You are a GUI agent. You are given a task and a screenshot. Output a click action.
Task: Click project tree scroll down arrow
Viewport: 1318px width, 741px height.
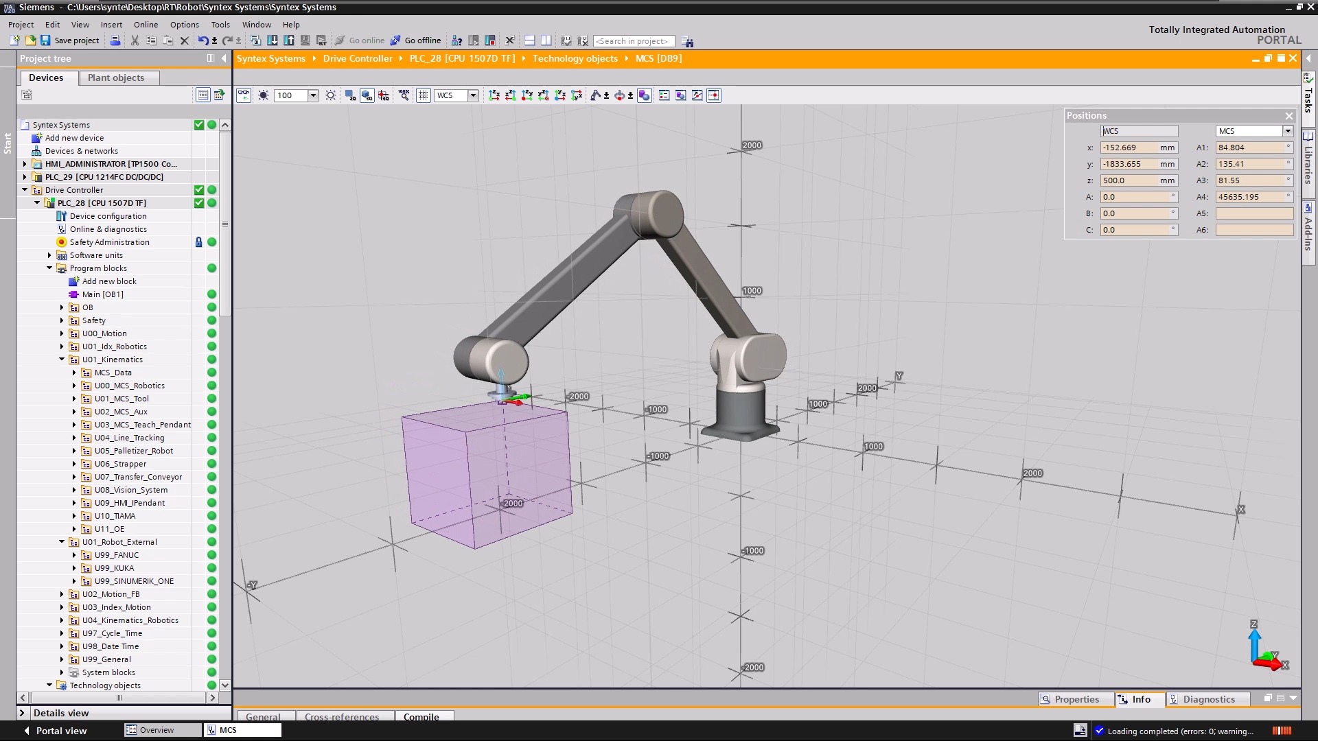[x=224, y=685]
